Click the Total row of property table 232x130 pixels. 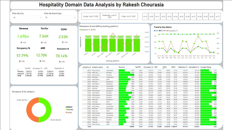click(149, 127)
